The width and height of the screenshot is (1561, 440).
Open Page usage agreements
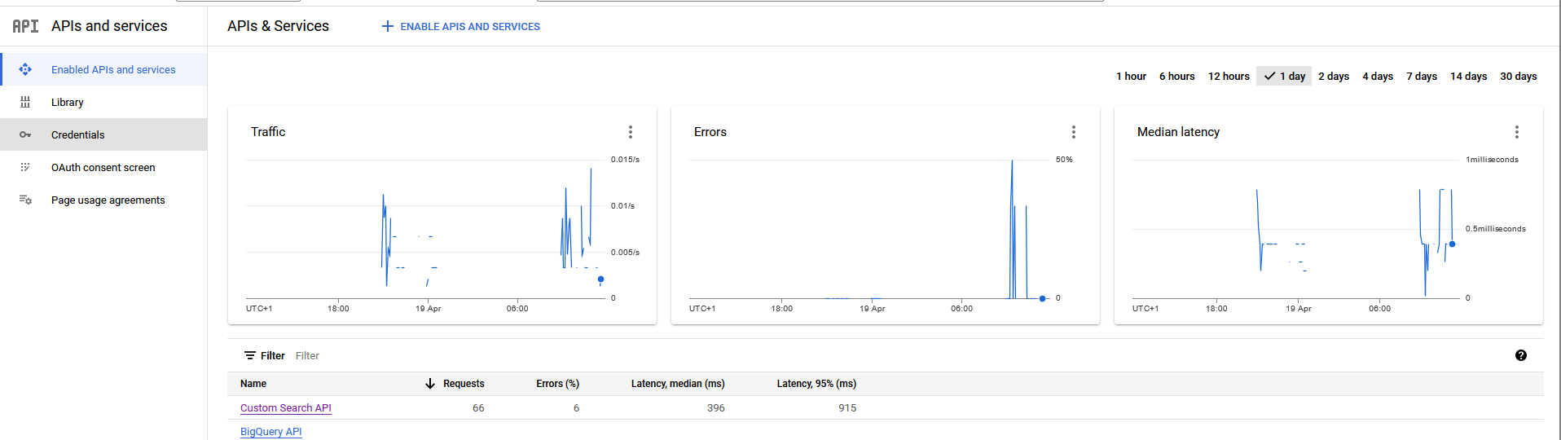point(103,200)
